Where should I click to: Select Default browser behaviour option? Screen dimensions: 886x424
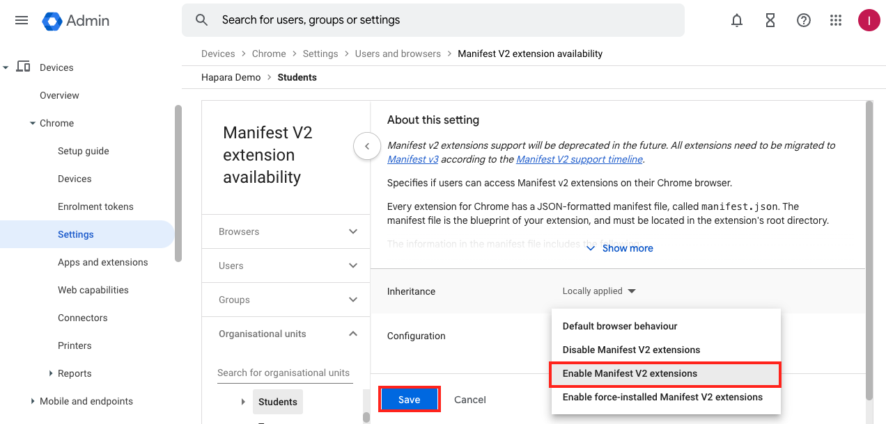[x=666, y=326]
